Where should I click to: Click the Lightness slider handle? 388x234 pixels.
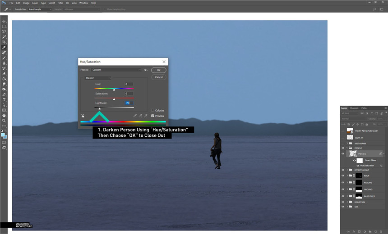click(x=100, y=108)
